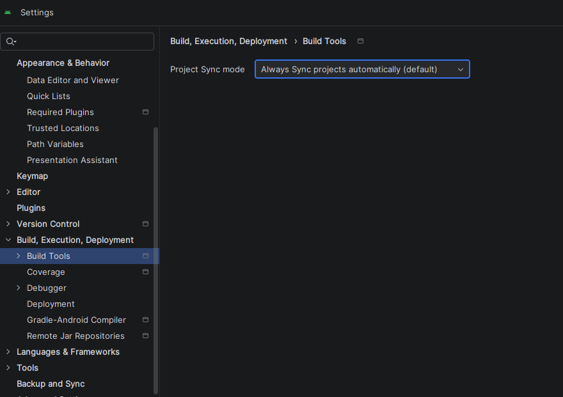Open Gradle-Android Compiler settings

click(x=77, y=320)
